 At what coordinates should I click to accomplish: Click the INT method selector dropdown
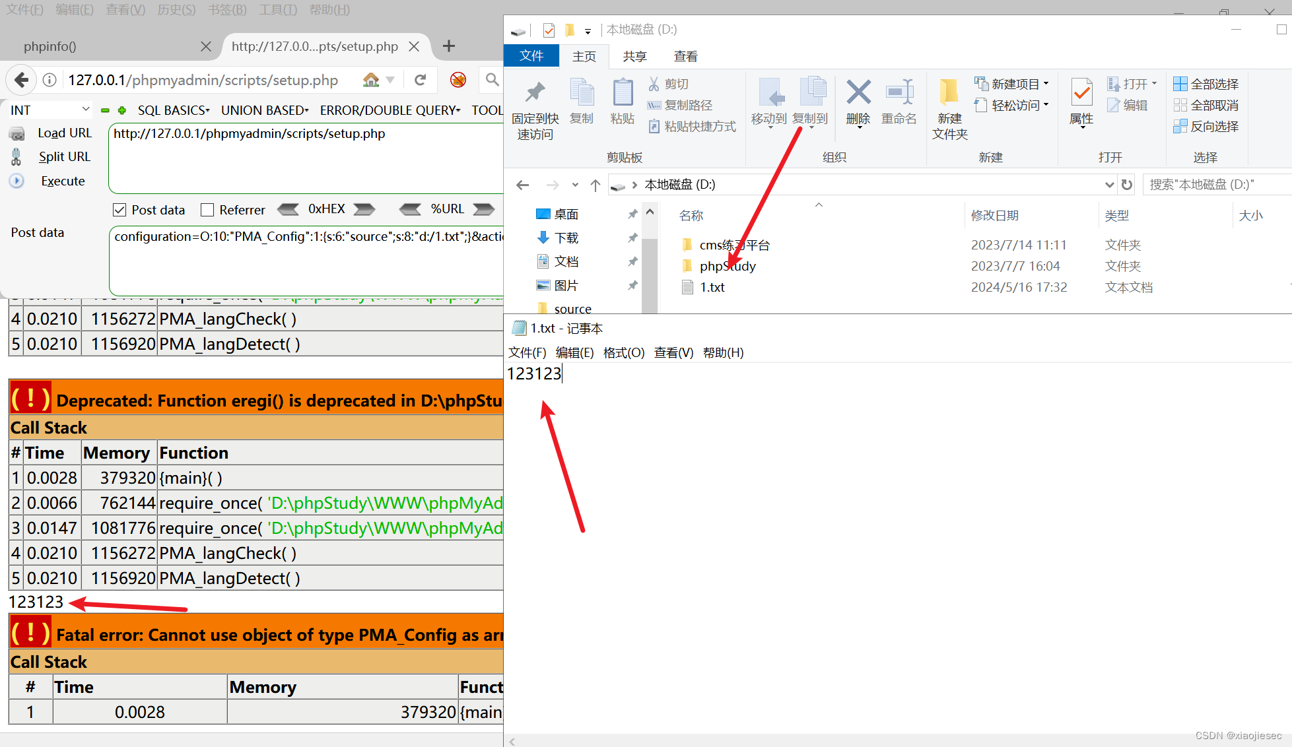[x=50, y=110]
